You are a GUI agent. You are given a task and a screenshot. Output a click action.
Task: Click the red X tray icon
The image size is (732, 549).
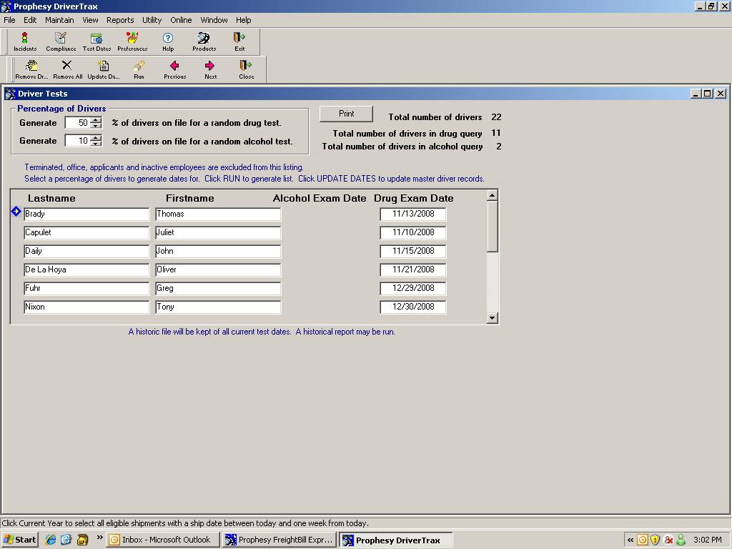pyautogui.click(x=668, y=540)
